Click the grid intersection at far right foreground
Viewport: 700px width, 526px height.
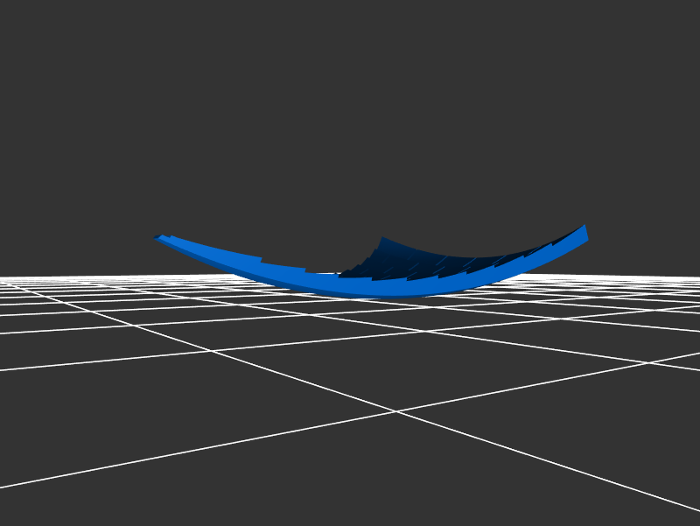[x=648, y=362]
